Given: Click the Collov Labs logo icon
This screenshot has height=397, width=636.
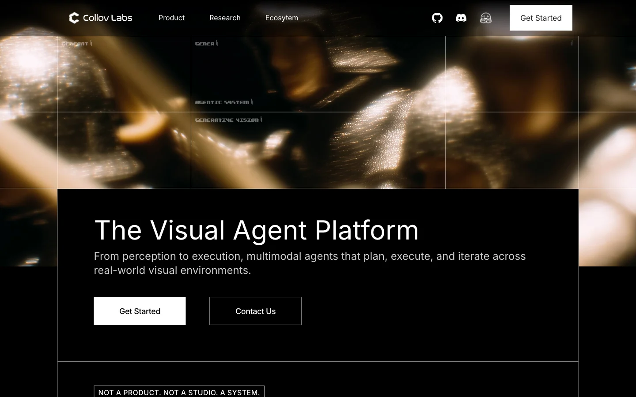Looking at the screenshot, I should [74, 18].
